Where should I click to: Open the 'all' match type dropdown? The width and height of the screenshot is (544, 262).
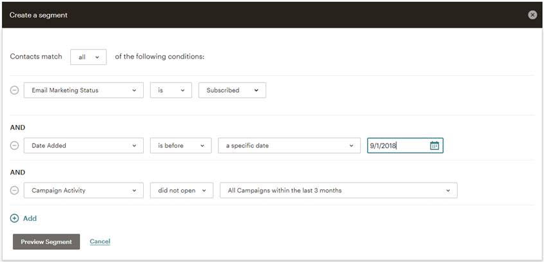[88, 57]
